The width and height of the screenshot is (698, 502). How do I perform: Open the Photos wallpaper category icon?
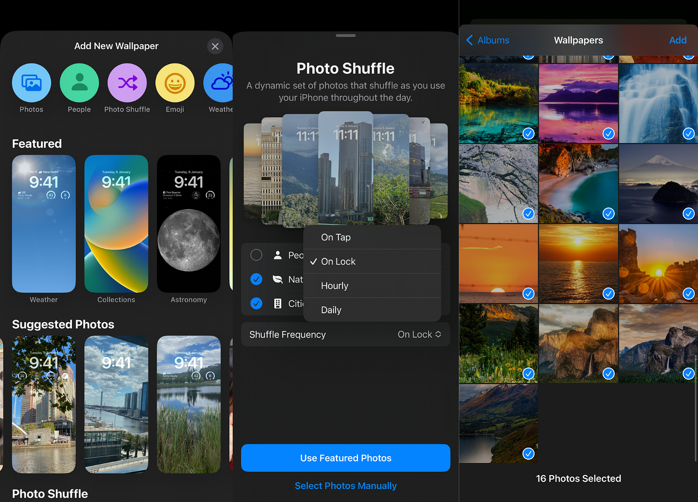coord(31,83)
